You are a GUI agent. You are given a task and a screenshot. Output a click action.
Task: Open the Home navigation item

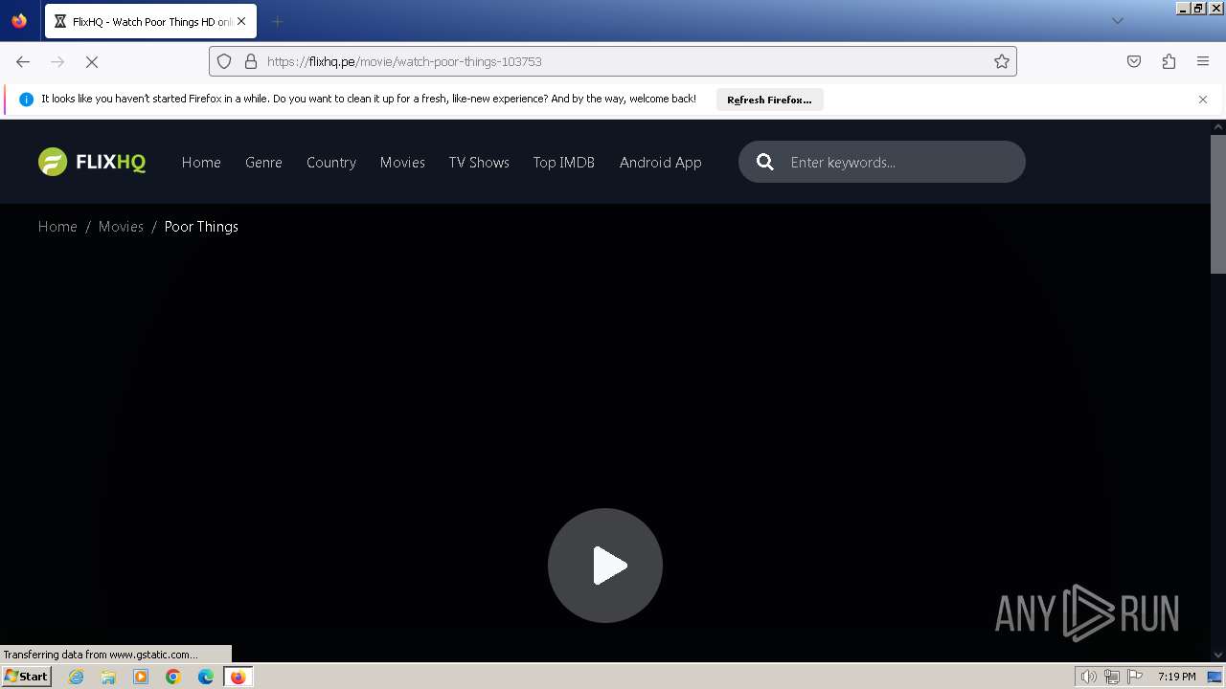[x=201, y=162]
